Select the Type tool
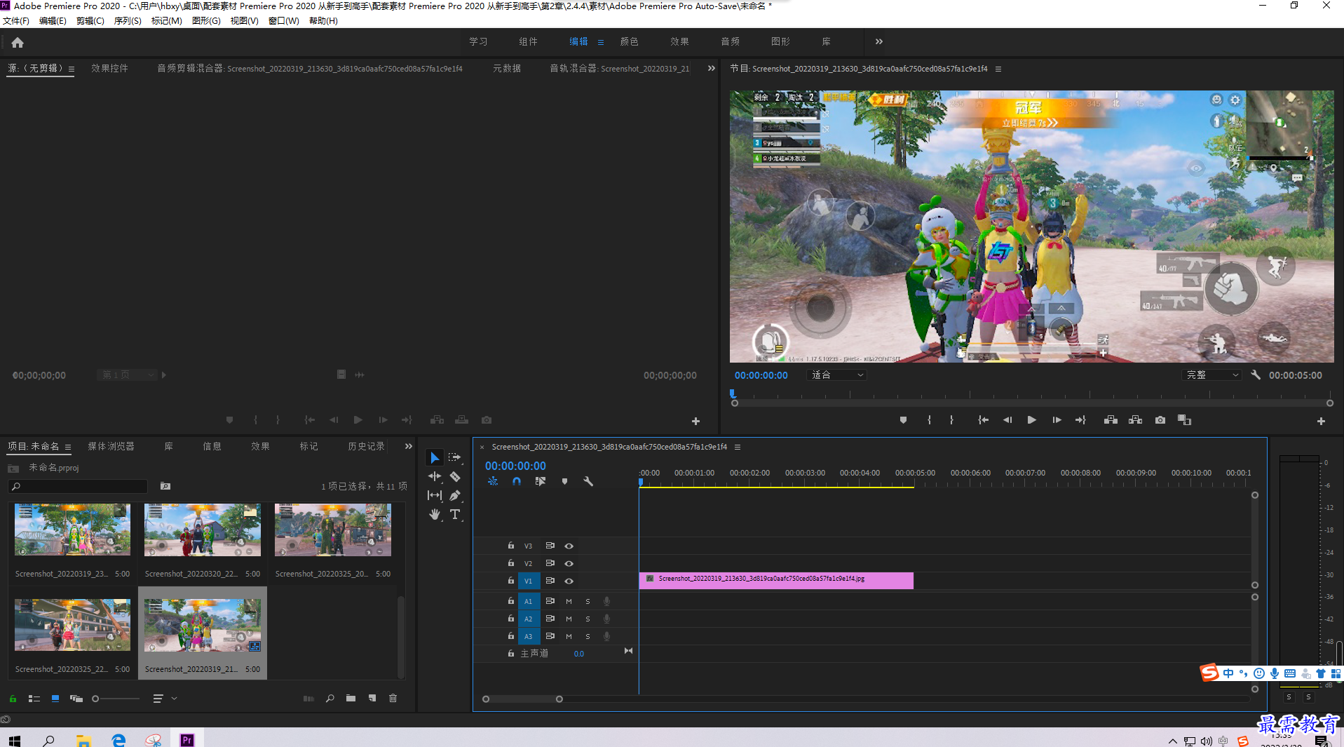The image size is (1344, 747). tap(455, 514)
